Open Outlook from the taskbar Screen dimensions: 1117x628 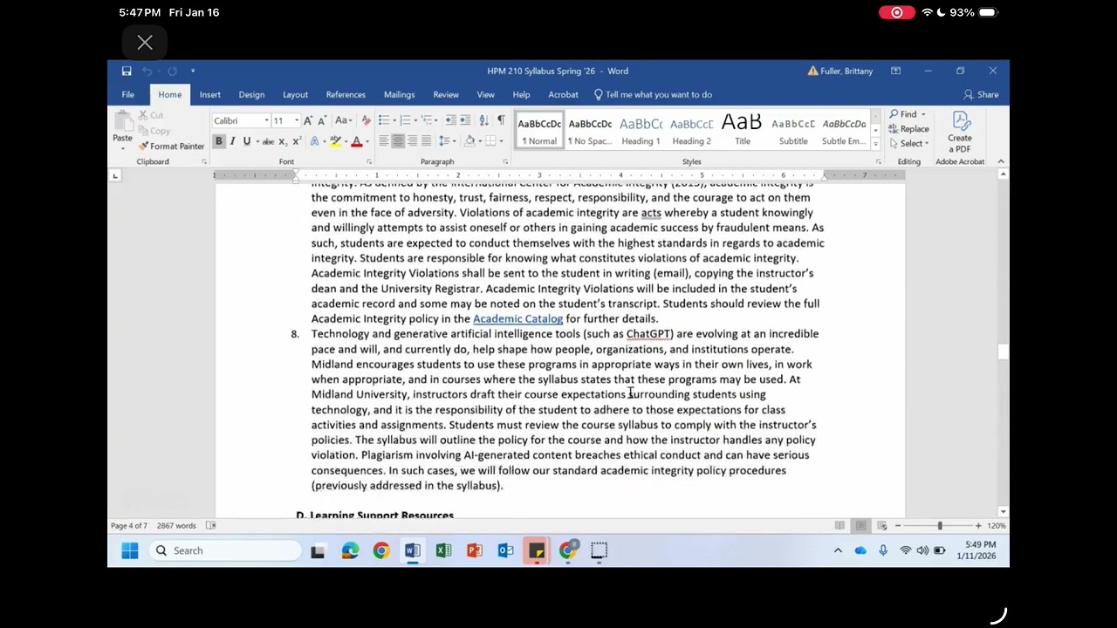505,550
